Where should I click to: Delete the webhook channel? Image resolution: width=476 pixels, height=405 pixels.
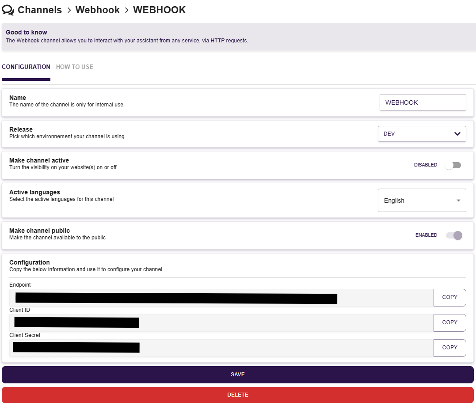point(238,395)
